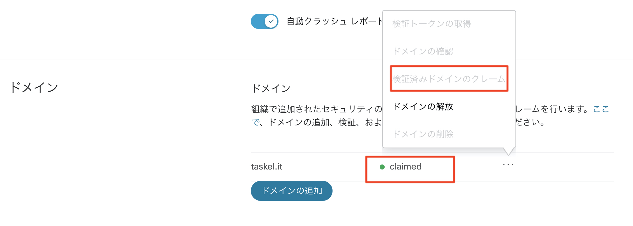633x226 pixels.
Task: Choose ドメインの解放 from the popup menu
Action: [423, 107]
